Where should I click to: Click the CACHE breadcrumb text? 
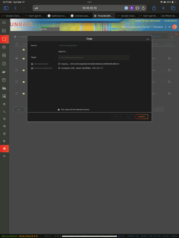[23, 37]
